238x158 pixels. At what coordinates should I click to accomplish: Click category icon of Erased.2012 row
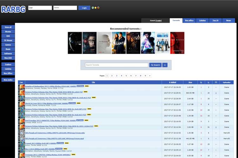[22, 144]
